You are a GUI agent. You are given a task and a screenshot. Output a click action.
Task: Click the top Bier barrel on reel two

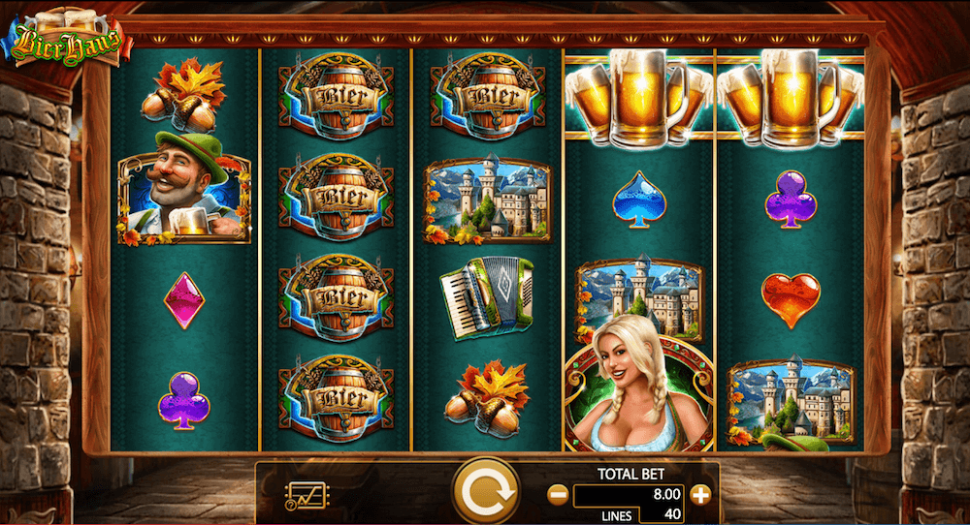[x=336, y=96]
